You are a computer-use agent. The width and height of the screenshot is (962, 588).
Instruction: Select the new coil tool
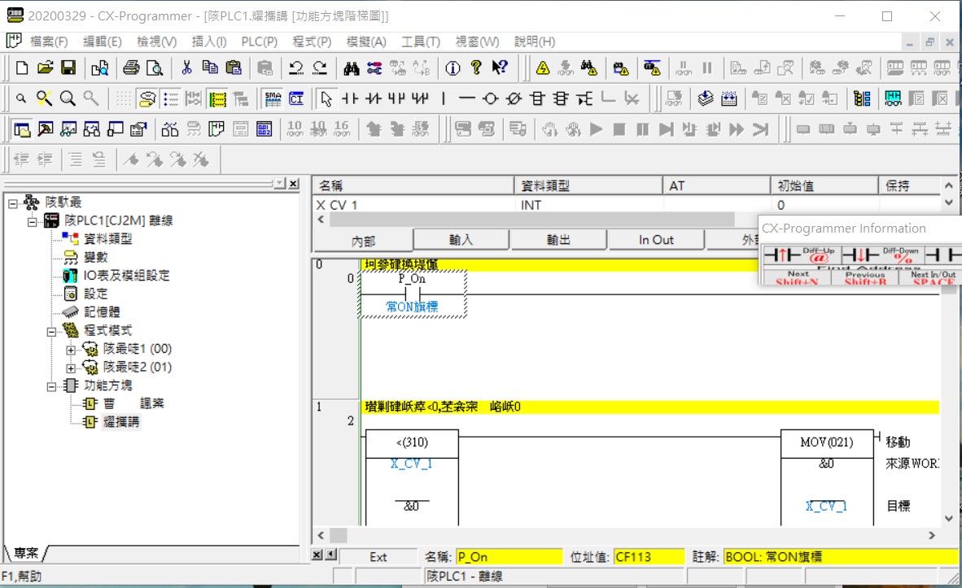pyautogui.click(x=490, y=99)
